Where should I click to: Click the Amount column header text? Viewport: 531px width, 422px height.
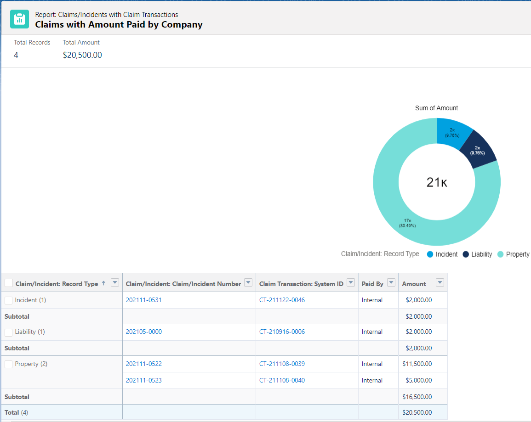(414, 284)
